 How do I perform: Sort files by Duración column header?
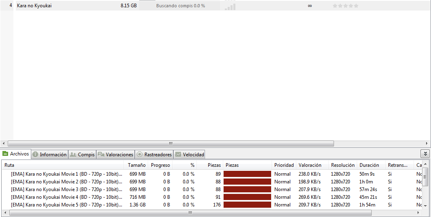coord(371,165)
